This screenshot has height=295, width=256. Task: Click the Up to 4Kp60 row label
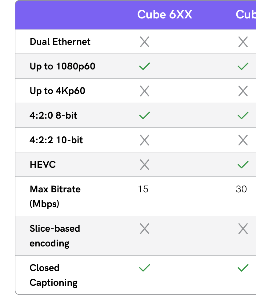coord(58,91)
